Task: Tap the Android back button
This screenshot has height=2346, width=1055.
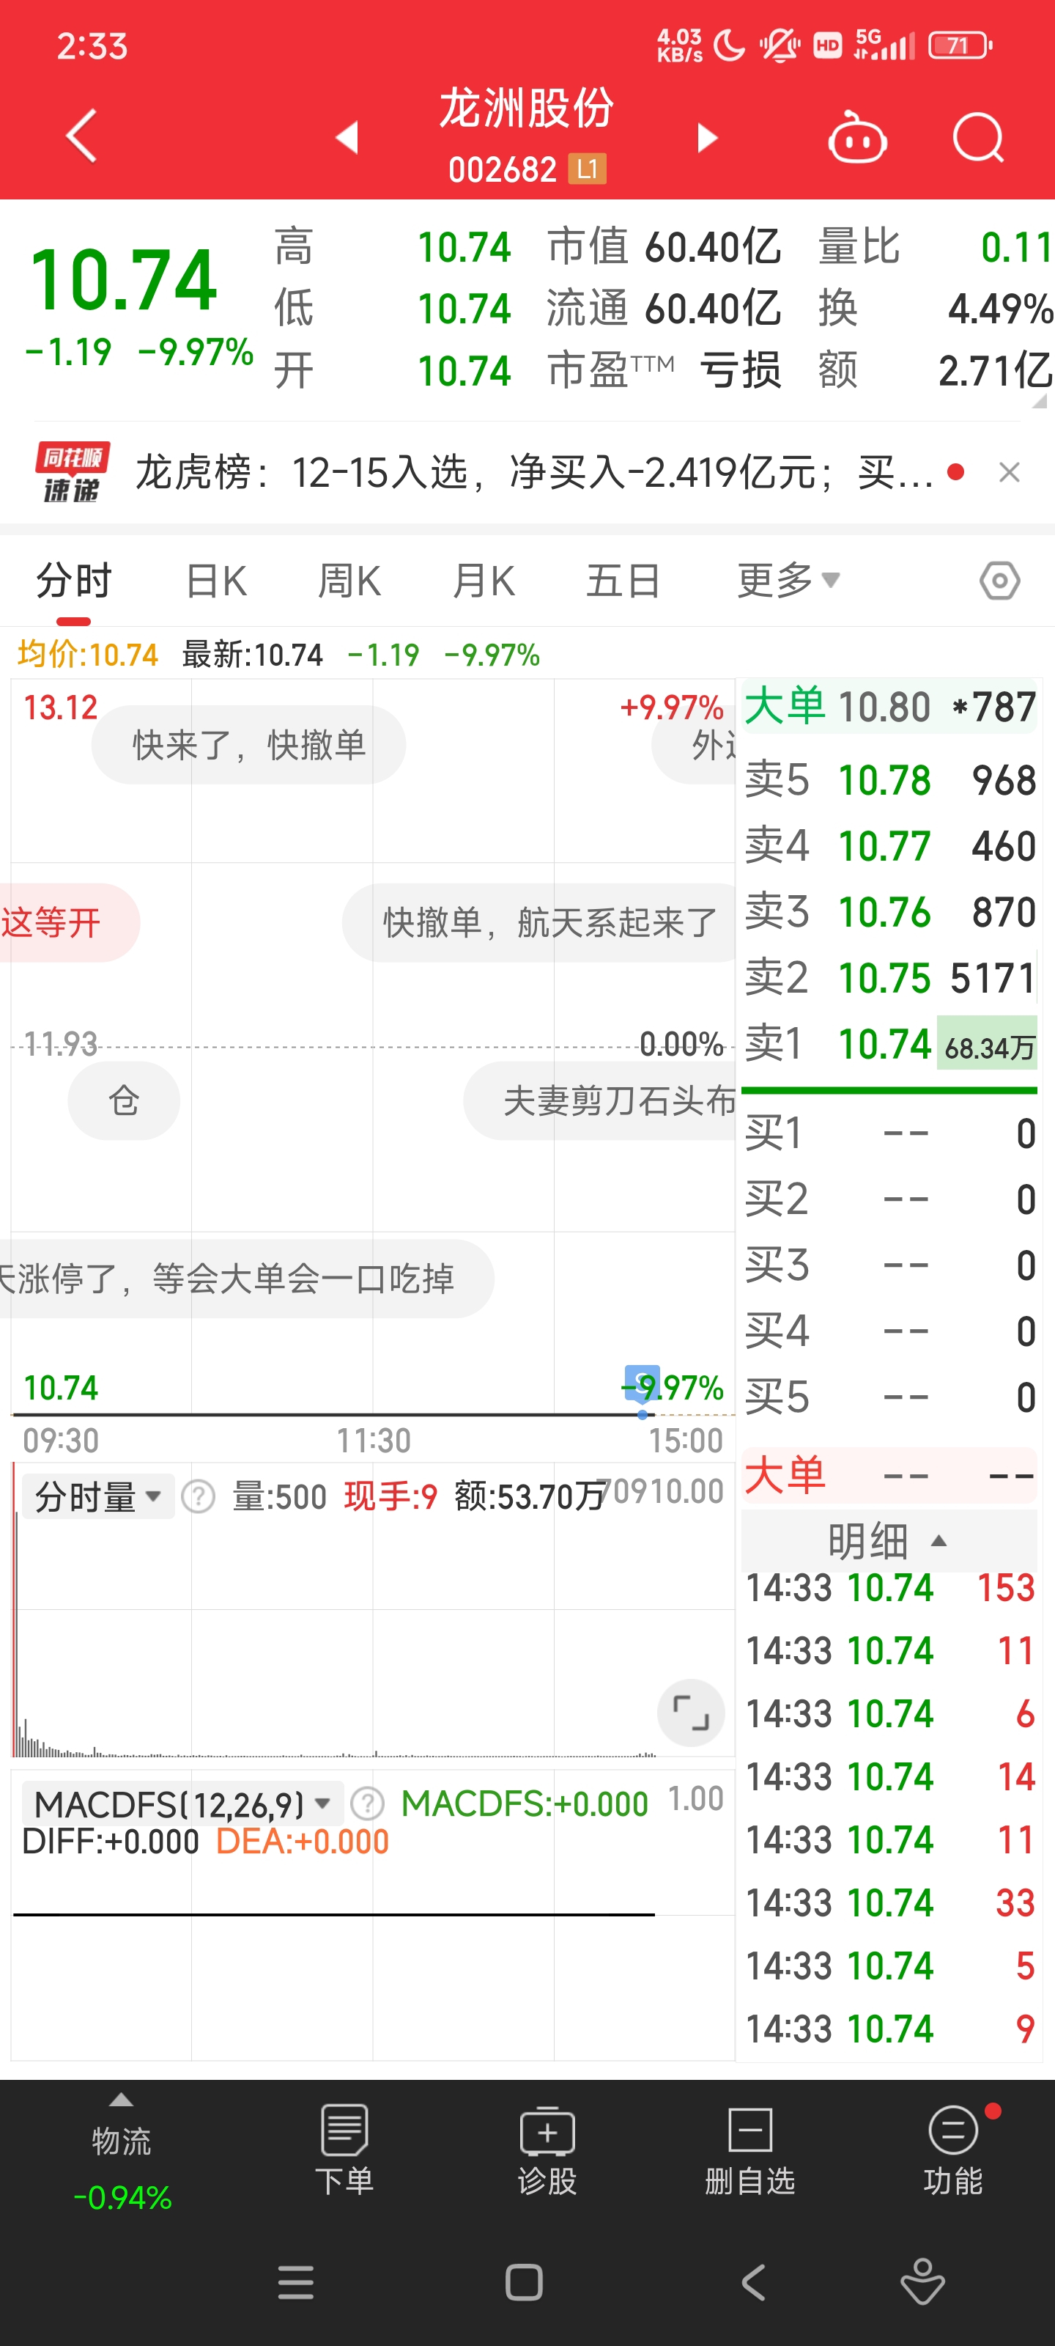Action: click(x=753, y=2282)
